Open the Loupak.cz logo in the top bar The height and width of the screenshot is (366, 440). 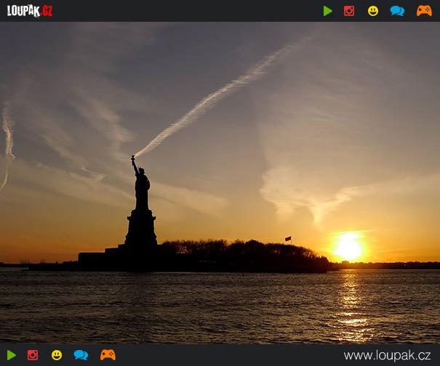(30, 11)
